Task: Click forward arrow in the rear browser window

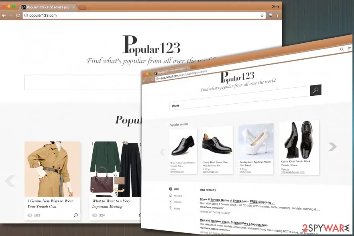Action: [10, 15]
